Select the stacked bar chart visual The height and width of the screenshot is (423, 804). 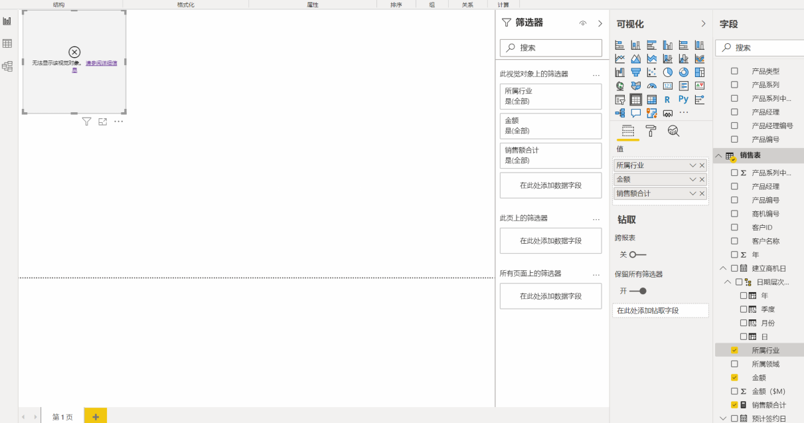pos(620,45)
